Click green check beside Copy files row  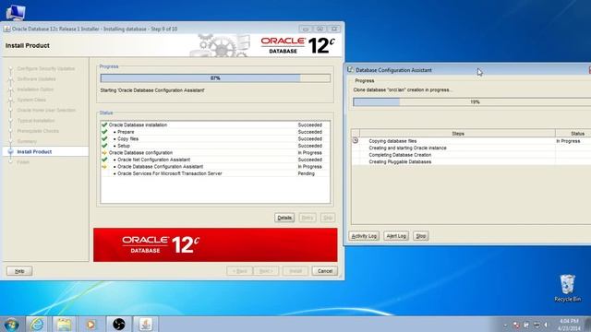(x=104, y=138)
